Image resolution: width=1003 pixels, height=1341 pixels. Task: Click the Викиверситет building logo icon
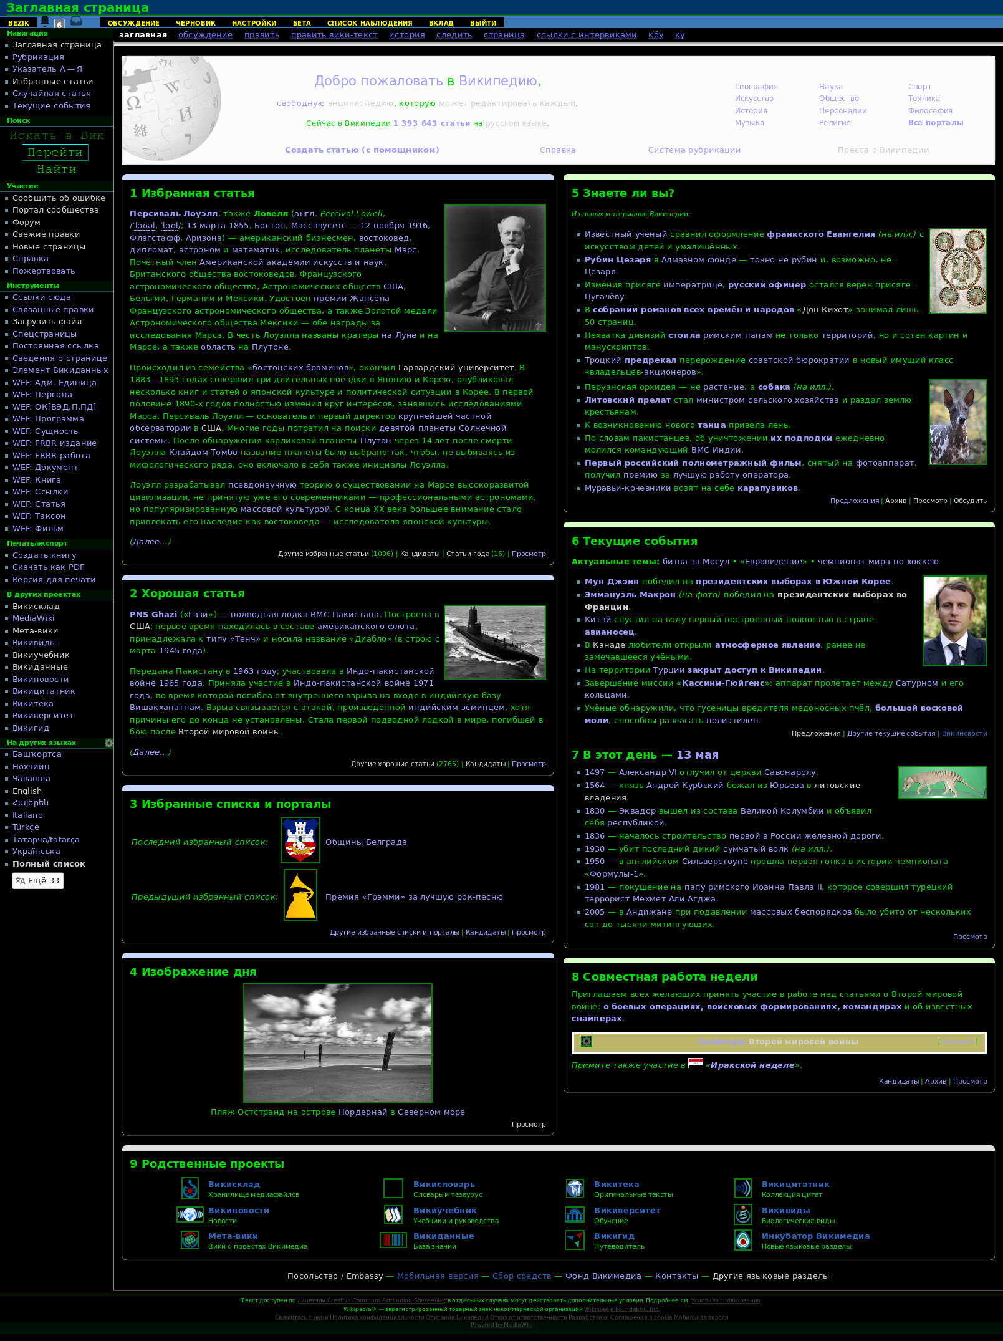pyautogui.click(x=575, y=1214)
